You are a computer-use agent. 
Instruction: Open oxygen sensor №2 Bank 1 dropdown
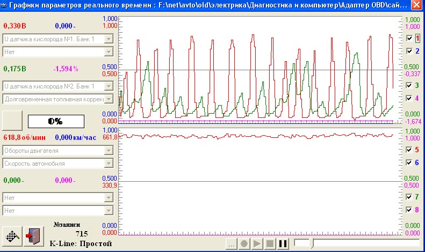[x=109, y=86]
